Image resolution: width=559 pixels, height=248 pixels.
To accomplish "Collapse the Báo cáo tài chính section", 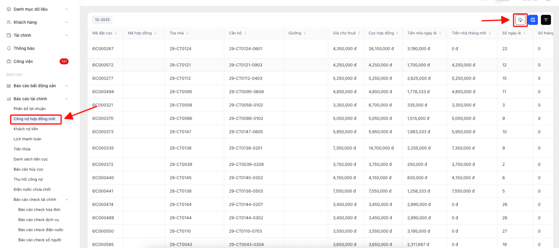I will click(66, 99).
